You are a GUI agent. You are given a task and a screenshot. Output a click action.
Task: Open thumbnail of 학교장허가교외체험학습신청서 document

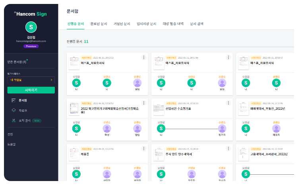click(x=74, y=109)
